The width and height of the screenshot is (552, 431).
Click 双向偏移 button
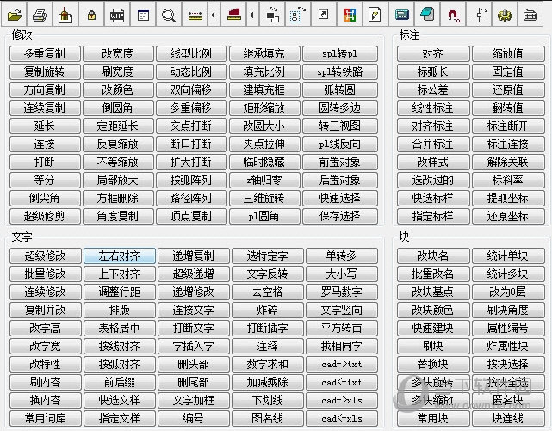click(x=191, y=89)
